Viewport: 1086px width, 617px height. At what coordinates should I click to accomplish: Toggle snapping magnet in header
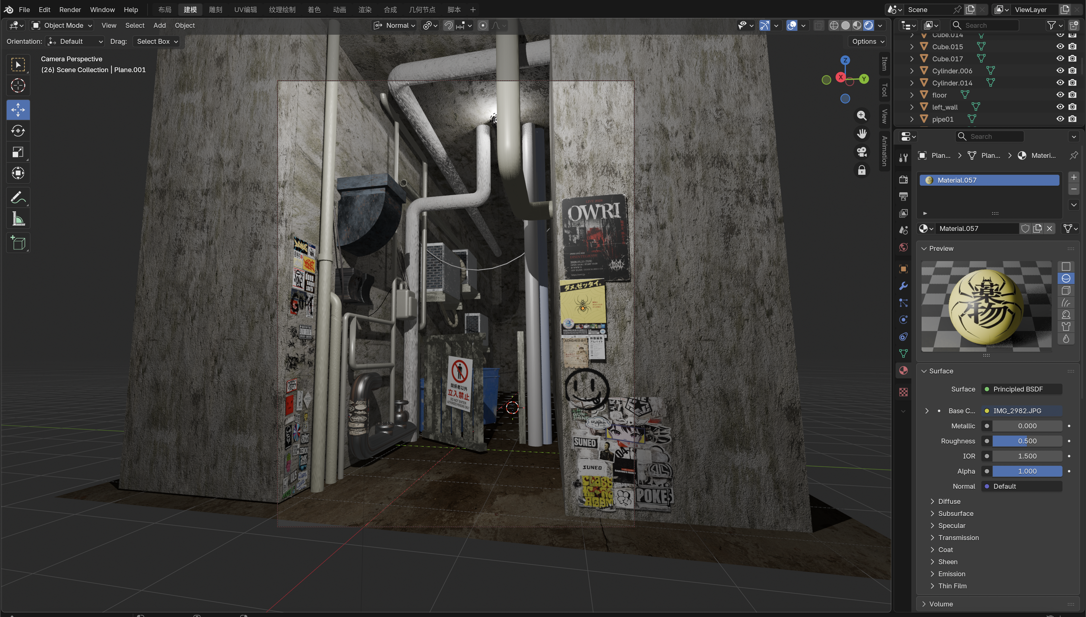(x=448, y=25)
